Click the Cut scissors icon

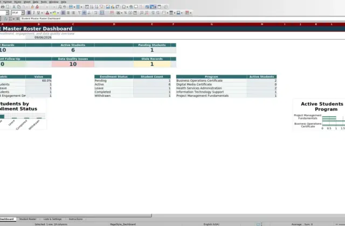(14, 7)
